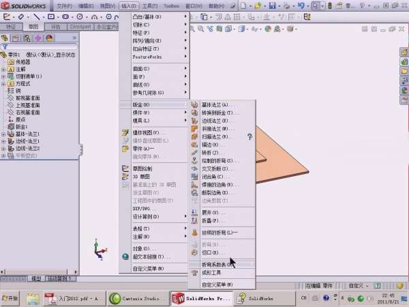
Task: Expand the 注解 node in the feature tree
Action: tap(3, 70)
